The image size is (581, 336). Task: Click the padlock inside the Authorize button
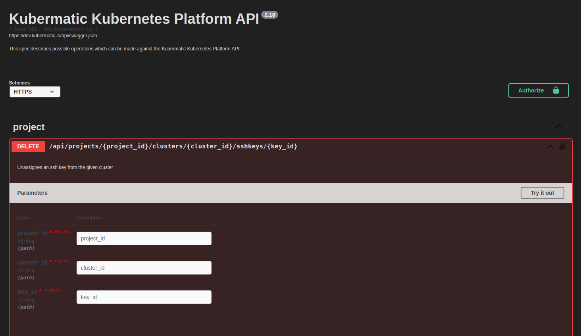pos(555,90)
